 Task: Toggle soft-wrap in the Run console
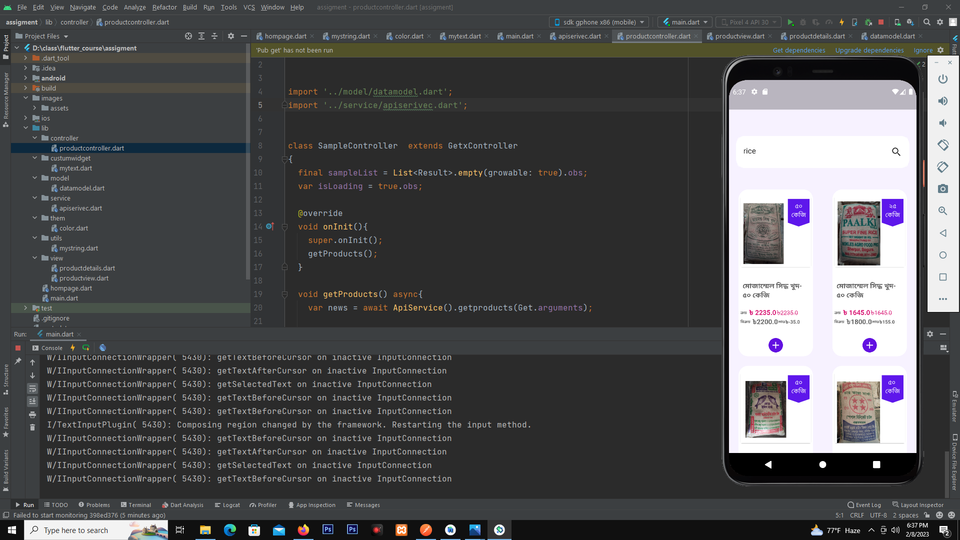[x=32, y=388]
